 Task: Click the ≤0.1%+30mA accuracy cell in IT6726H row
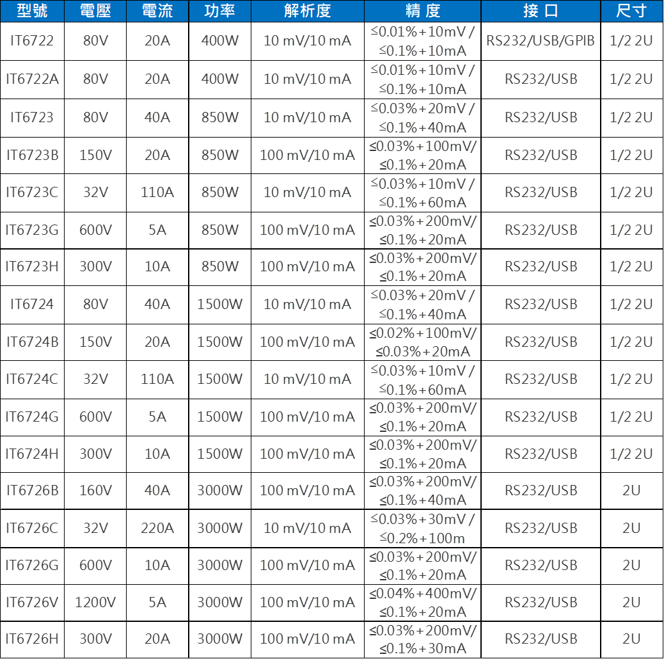tap(423, 639)
